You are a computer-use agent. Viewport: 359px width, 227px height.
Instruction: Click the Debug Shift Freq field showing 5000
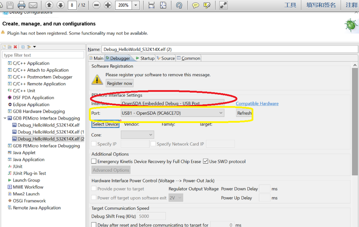(x=151, y=216)
